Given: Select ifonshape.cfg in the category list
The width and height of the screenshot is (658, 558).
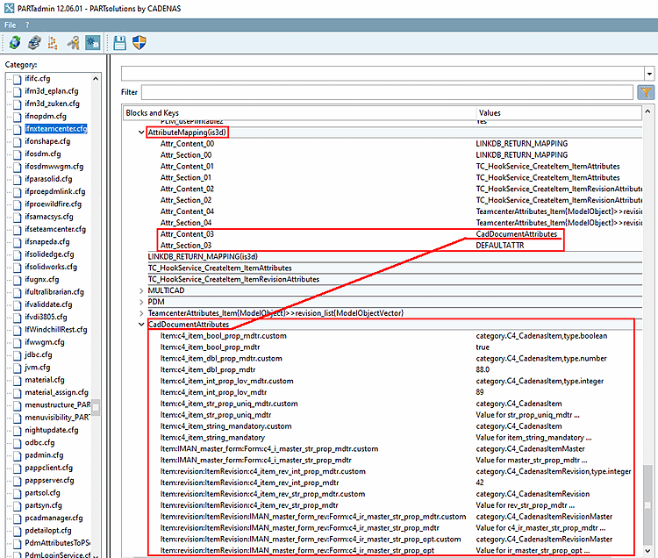Looking at the screenshot, I should click(x=47, y=141).
